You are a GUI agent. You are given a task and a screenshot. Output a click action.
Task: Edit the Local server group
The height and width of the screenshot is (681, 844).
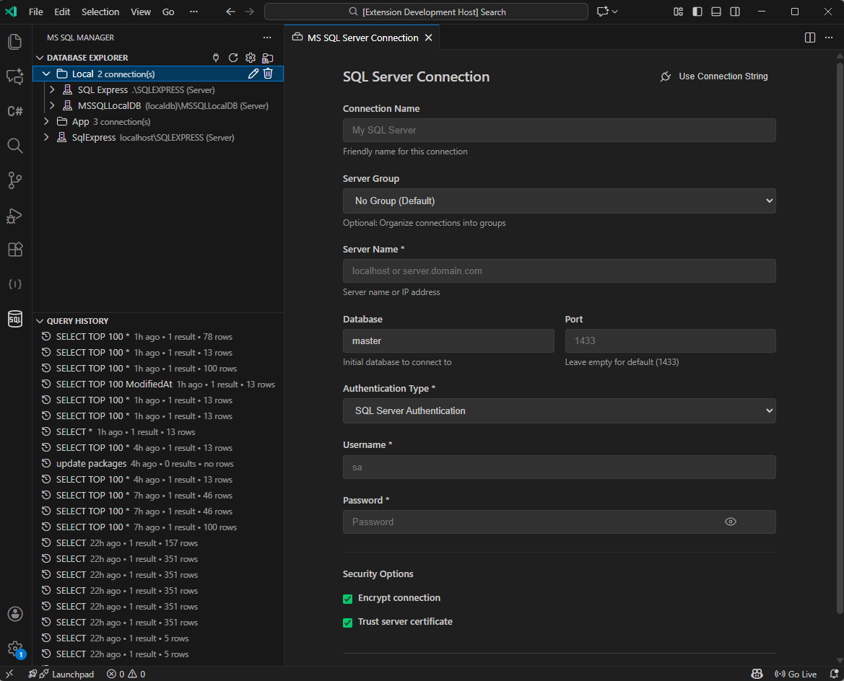tap(253, 74)
